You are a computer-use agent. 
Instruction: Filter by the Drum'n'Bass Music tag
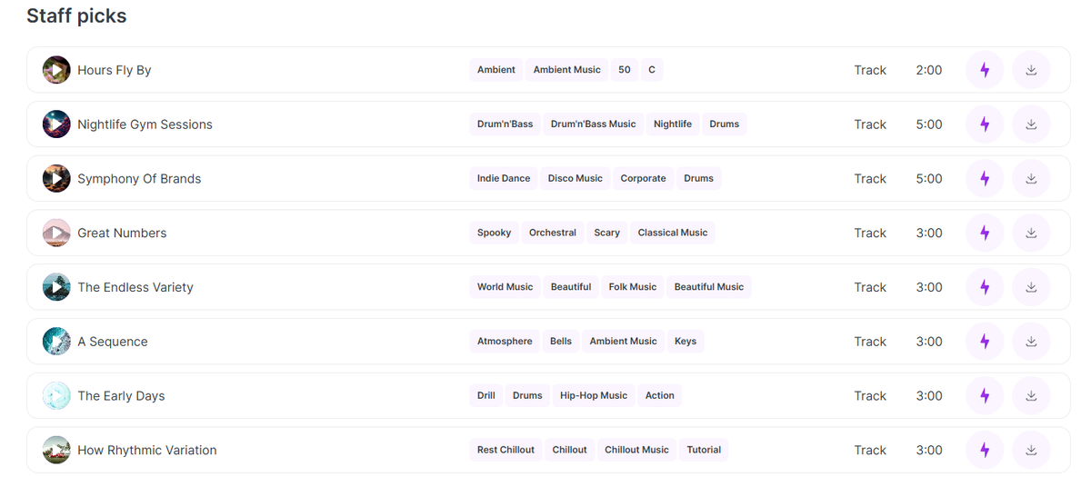[594, 124]
